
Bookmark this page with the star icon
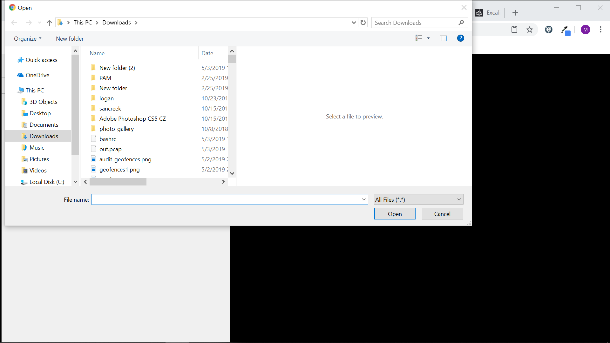pos(529,30)
